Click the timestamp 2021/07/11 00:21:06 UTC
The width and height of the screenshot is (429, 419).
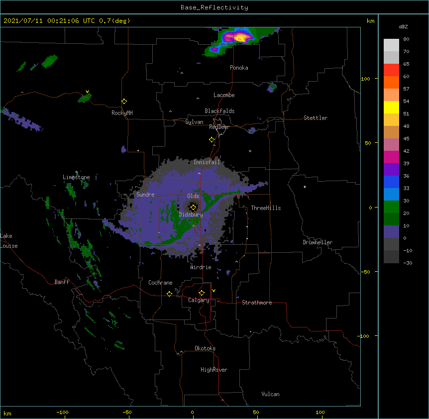coord(49,21)
